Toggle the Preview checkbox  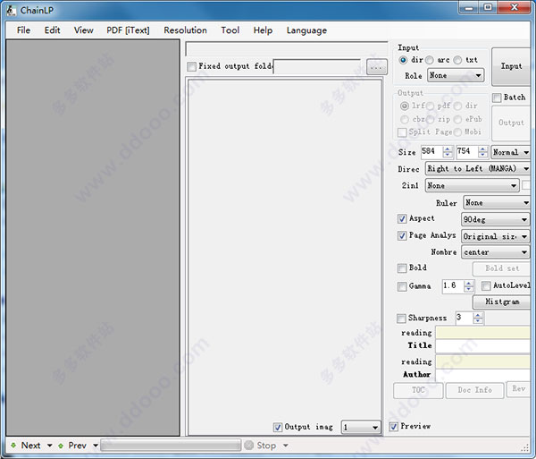(x=393, y=427)
